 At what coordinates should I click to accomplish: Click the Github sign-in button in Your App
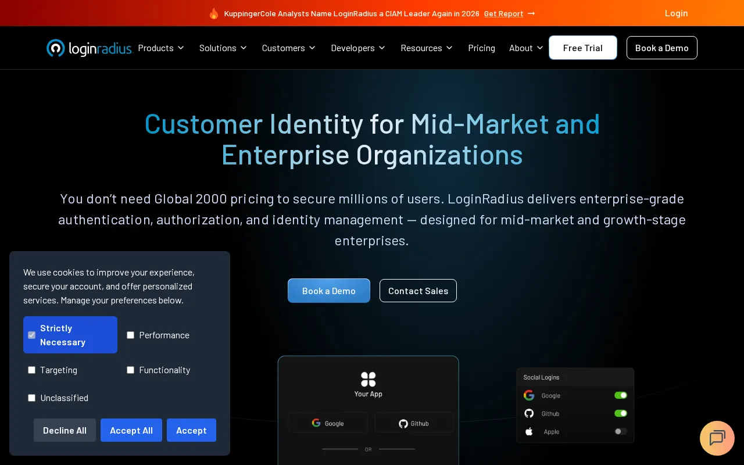(414, 423)
